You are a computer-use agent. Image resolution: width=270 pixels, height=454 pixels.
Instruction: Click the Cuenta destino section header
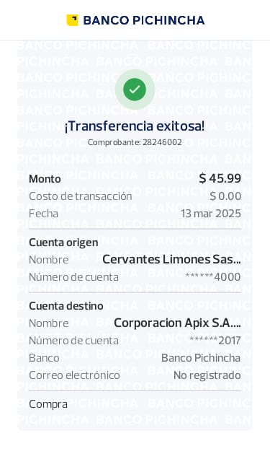pos(66,306)
